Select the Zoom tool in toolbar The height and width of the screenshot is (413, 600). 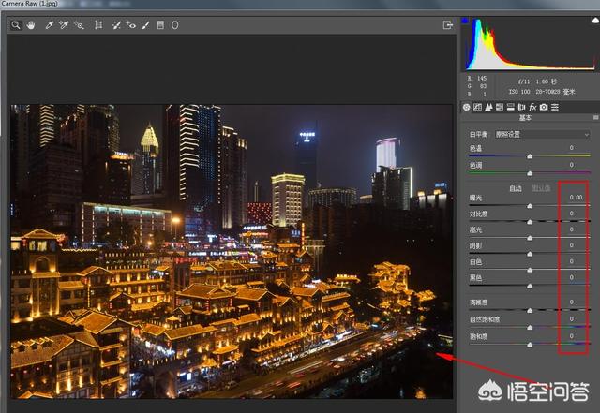[x=16, y=25]
